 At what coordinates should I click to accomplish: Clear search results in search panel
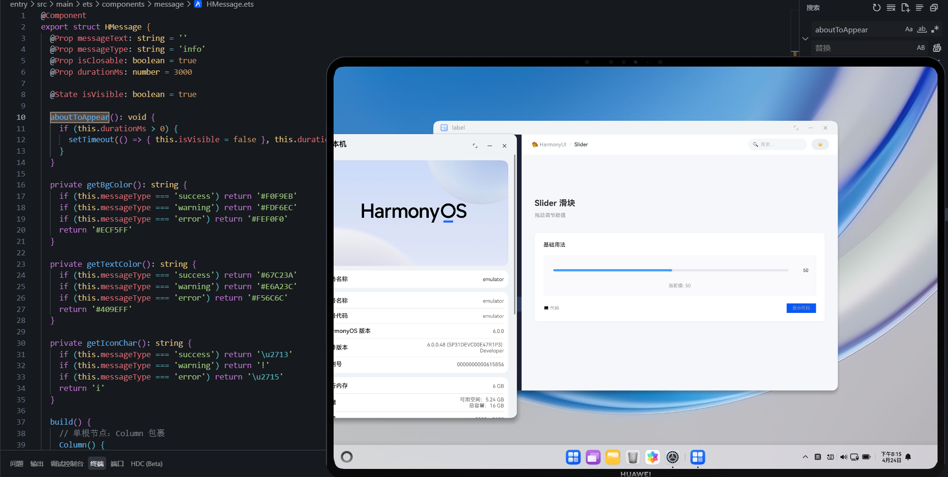891,8
